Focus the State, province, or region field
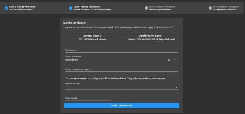Viewport: 245px width, 114px height. coord(122,69)
